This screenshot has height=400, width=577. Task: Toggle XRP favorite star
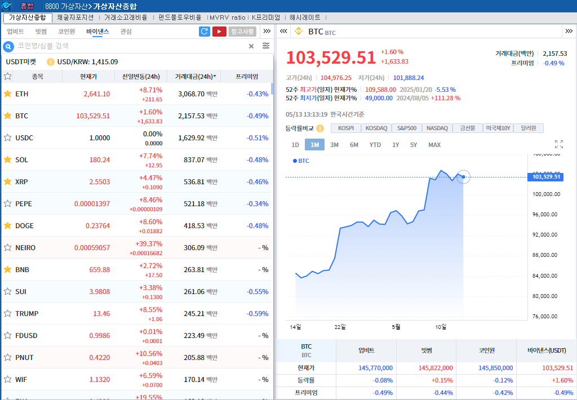coord(7,182)
